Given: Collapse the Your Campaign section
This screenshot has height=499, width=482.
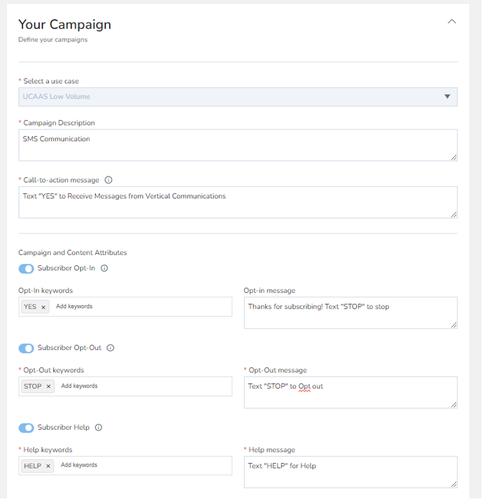Looking at the screenshot, I should 451,21.
